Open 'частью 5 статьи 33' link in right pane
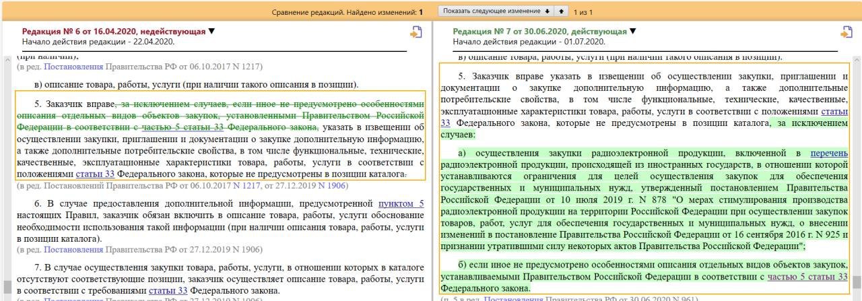Viewport: 862px width, 301px height. tap(807, 276)
